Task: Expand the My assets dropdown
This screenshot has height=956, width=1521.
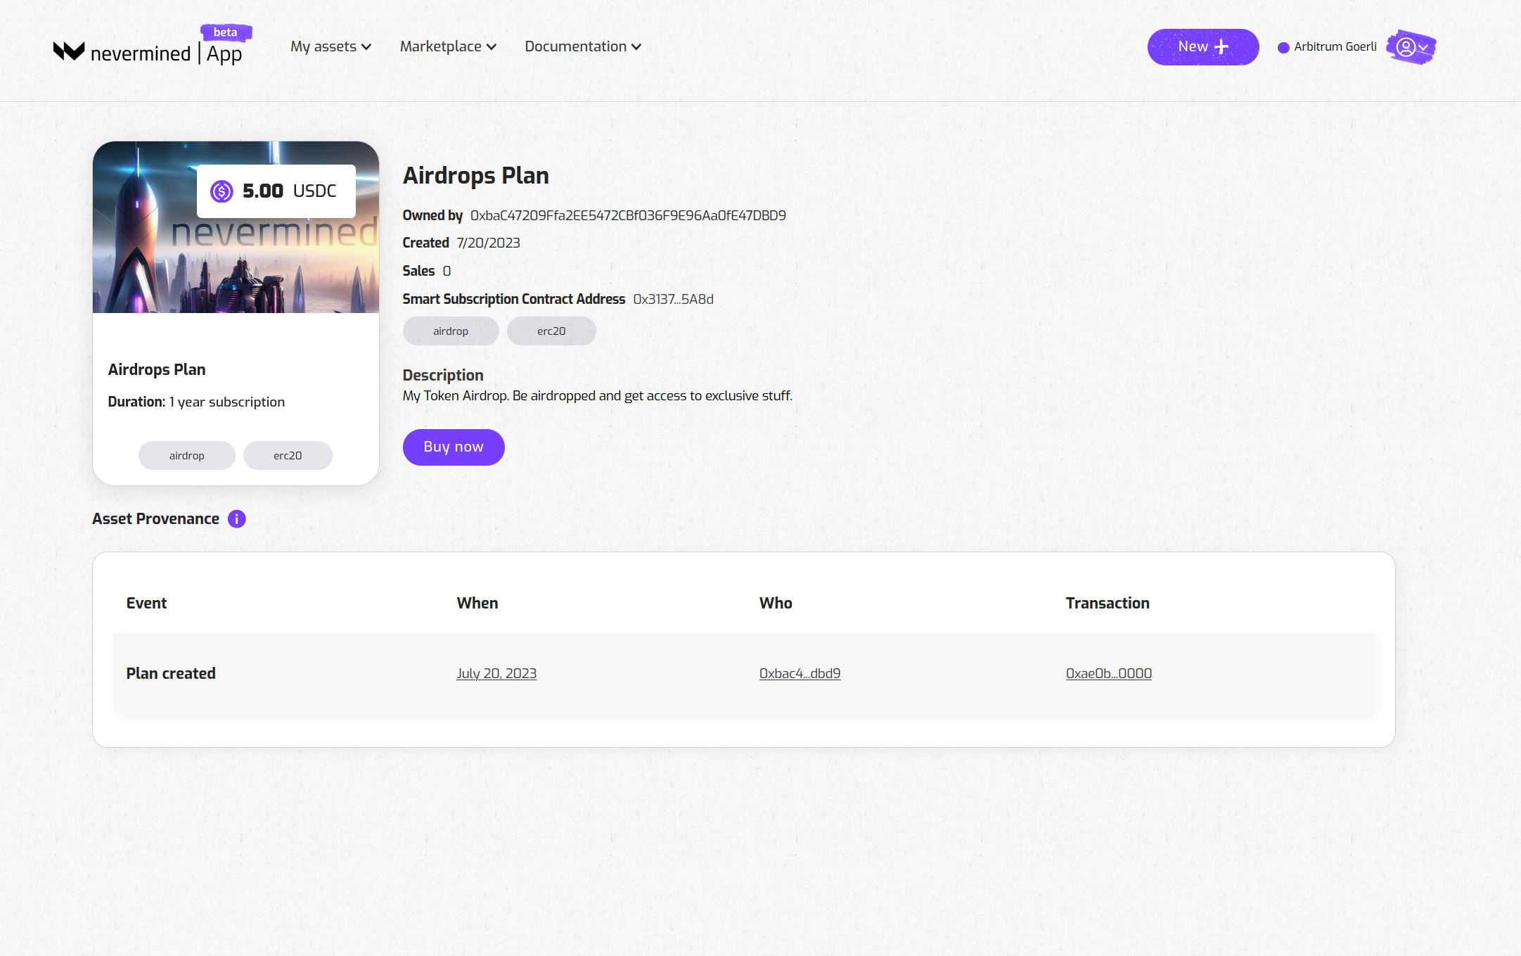Action: [330, 46]
